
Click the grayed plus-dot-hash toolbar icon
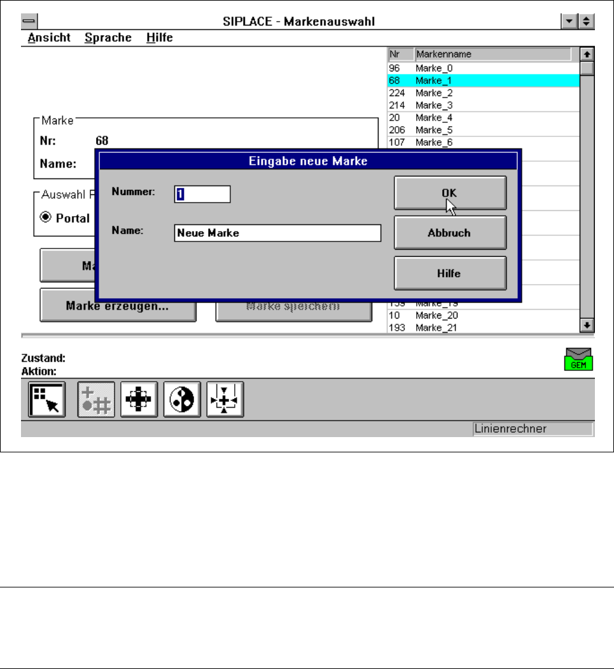[96, 399]
